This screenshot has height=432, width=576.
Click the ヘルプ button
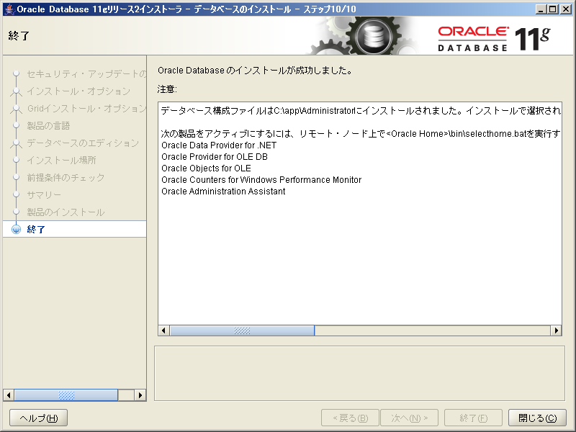(x=37, y=418)
